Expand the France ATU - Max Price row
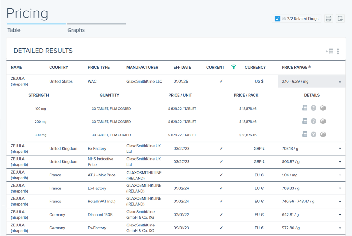This screenshot has width=352, height=236. [340, 175]
